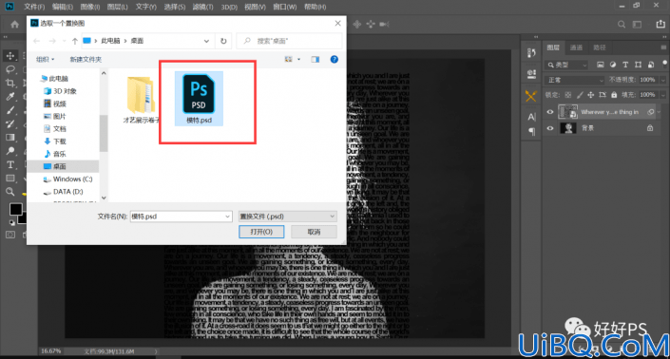Click the 搜索"桌面" search field

(289, 41)
